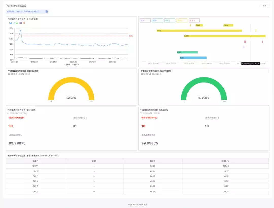Image resolution: width=274 pixels, height=208 pixels.
Task: Click the green 机房三 timeline bar
Action: tap(187, 52)
